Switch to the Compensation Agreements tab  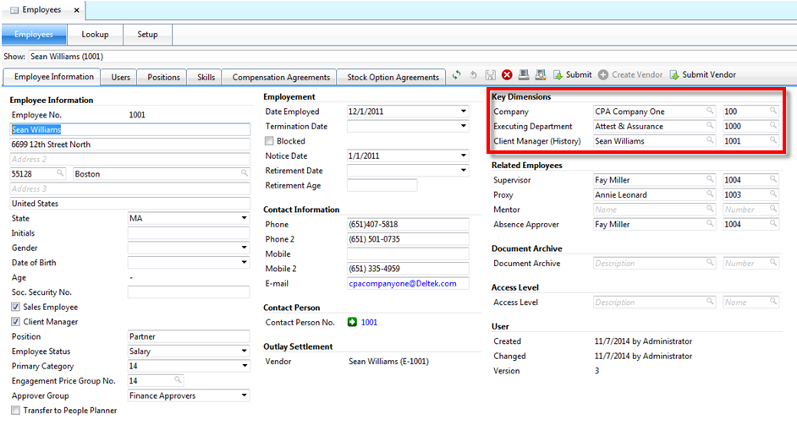pos(281,77)
